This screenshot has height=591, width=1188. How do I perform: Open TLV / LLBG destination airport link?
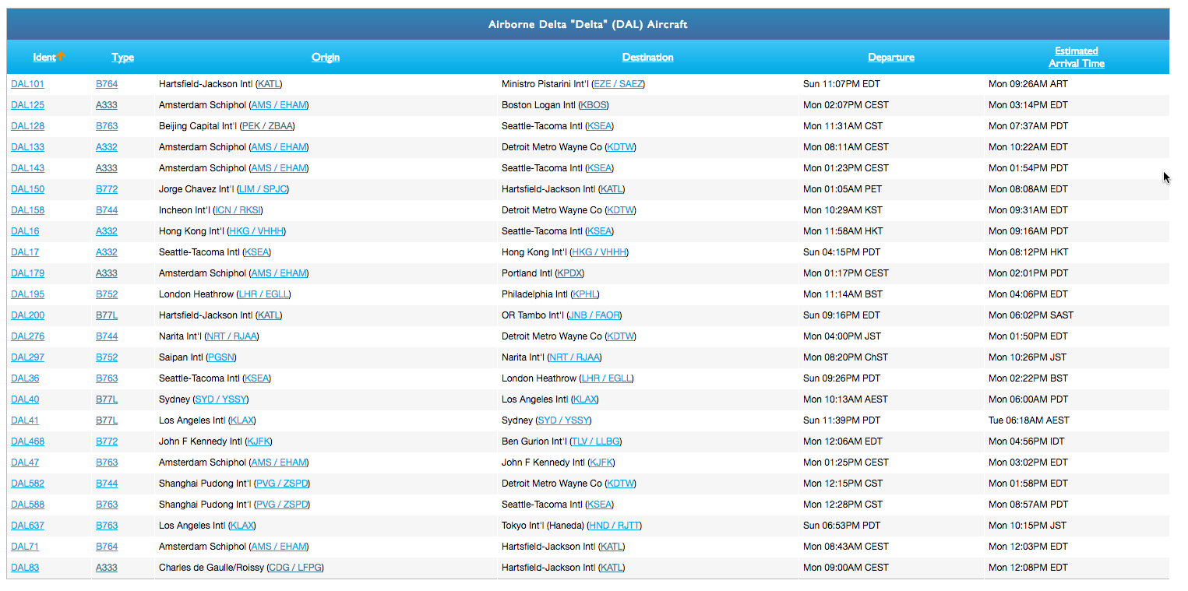coord(596,441)
